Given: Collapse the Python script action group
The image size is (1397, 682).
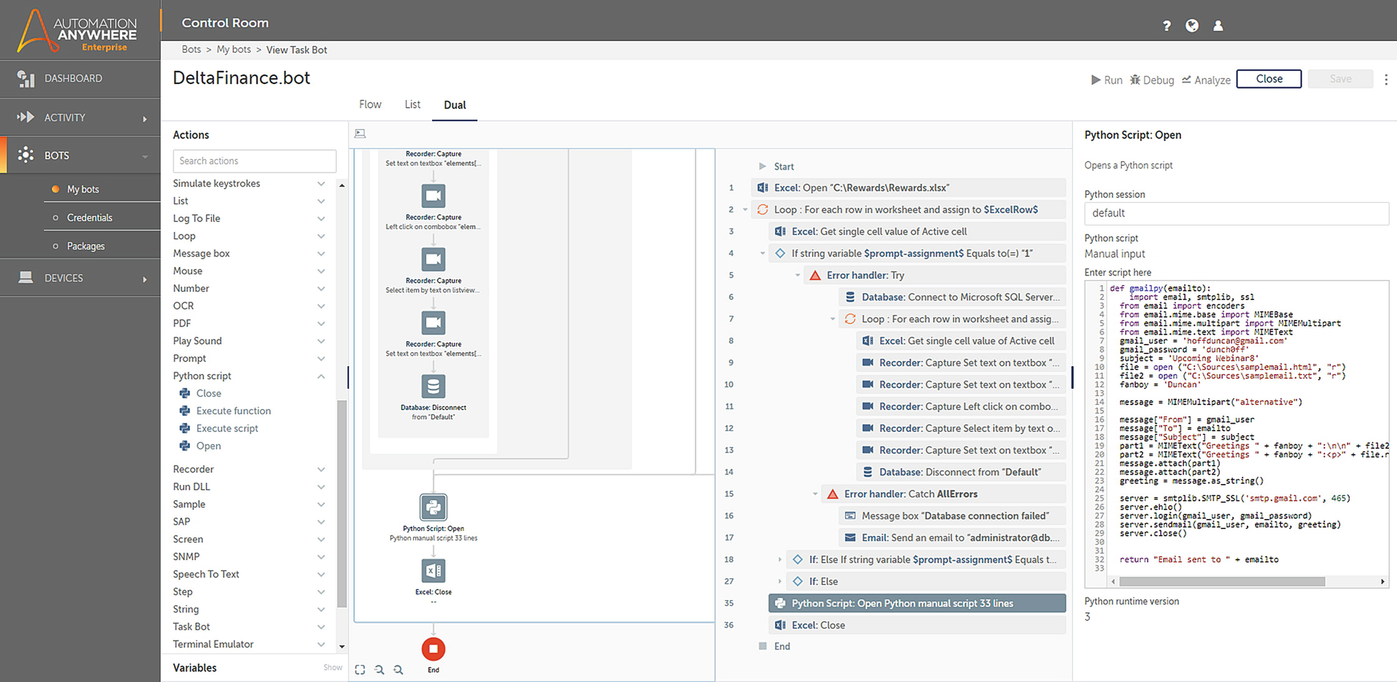Looking at the screenshot, I should coord(321,376).
